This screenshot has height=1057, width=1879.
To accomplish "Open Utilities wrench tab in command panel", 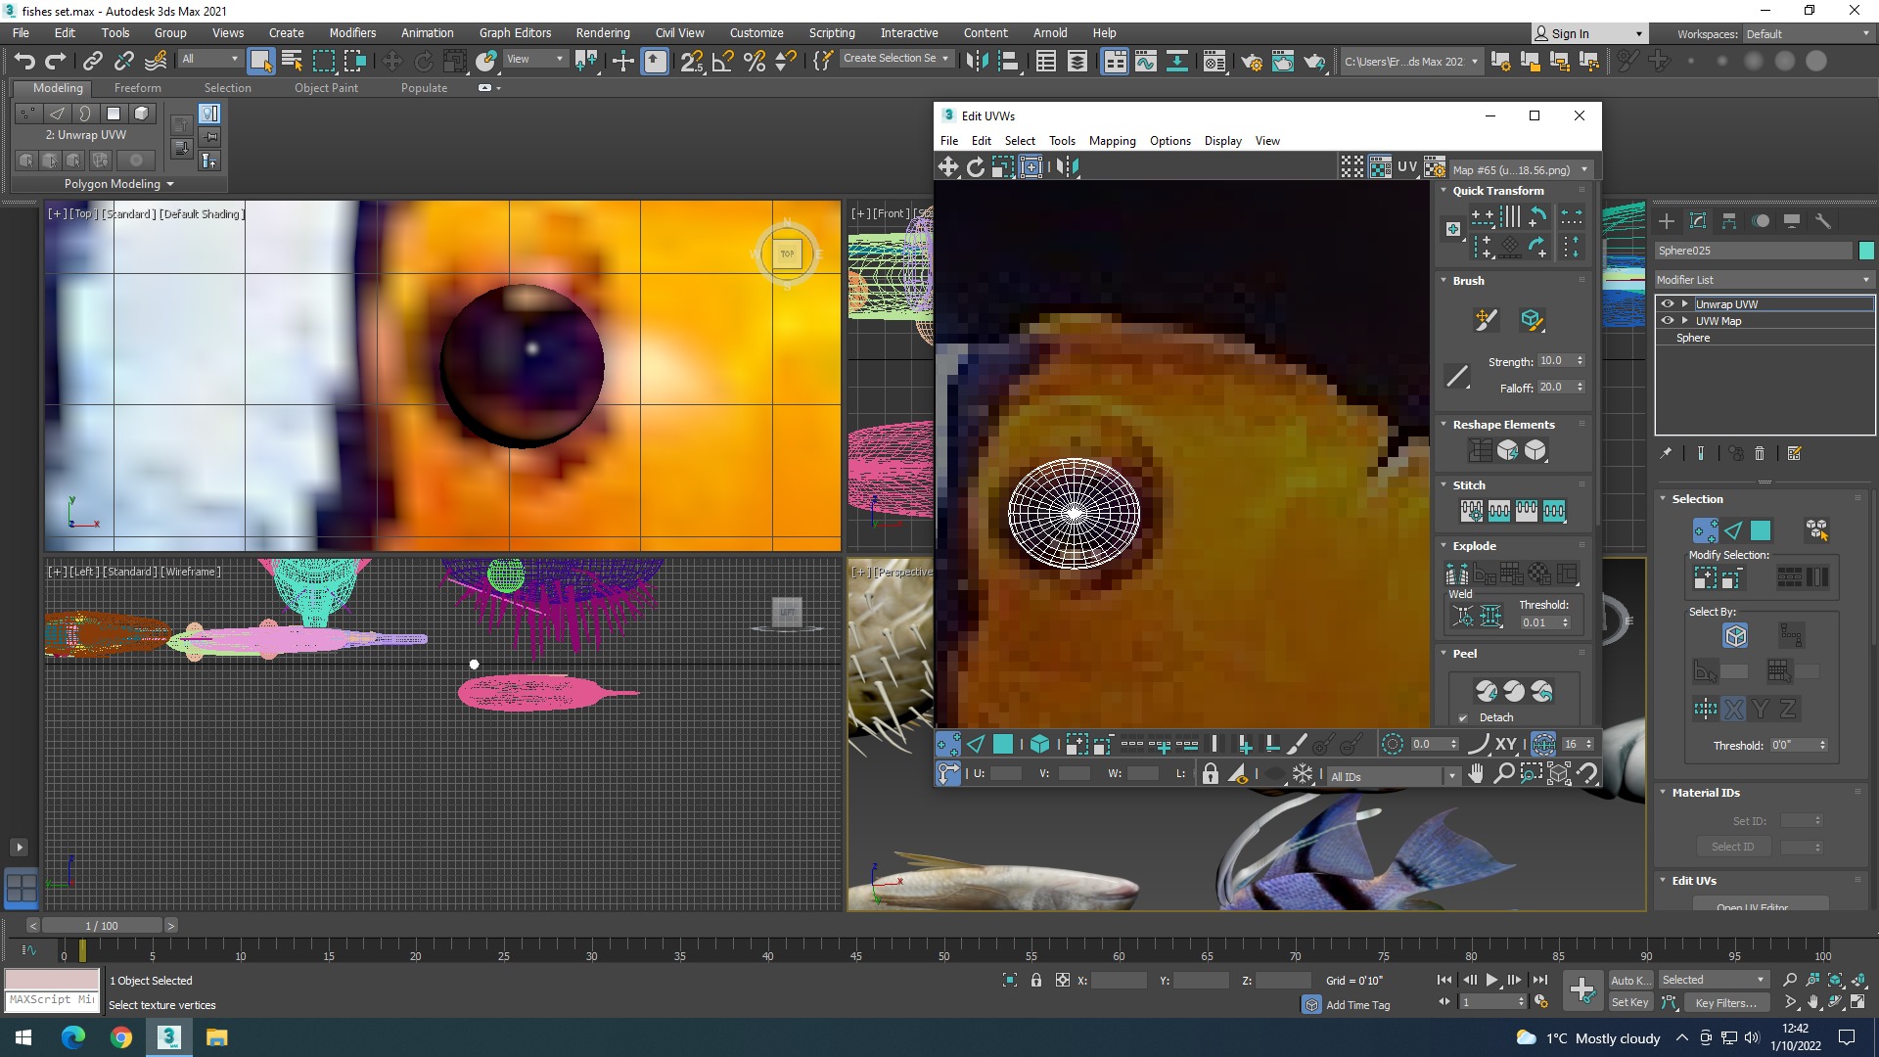I will [1823, 221].
